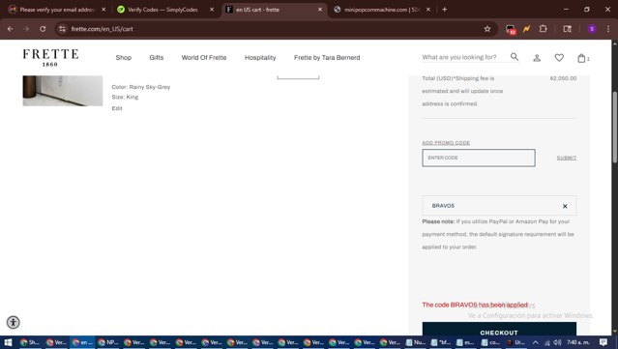Open taskbar Chrome window labeled 'Sh...'

30,342
